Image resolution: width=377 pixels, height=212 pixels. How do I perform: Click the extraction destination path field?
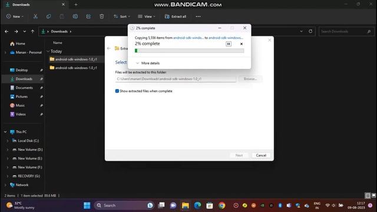[176, 79]
